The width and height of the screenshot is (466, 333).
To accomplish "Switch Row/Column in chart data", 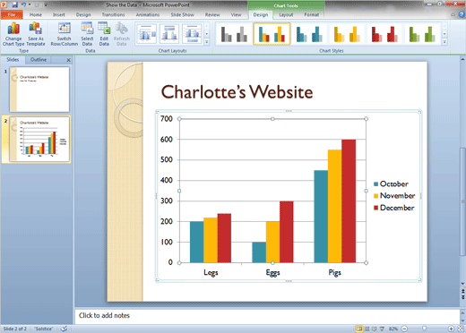I will (x=65, y=34).
